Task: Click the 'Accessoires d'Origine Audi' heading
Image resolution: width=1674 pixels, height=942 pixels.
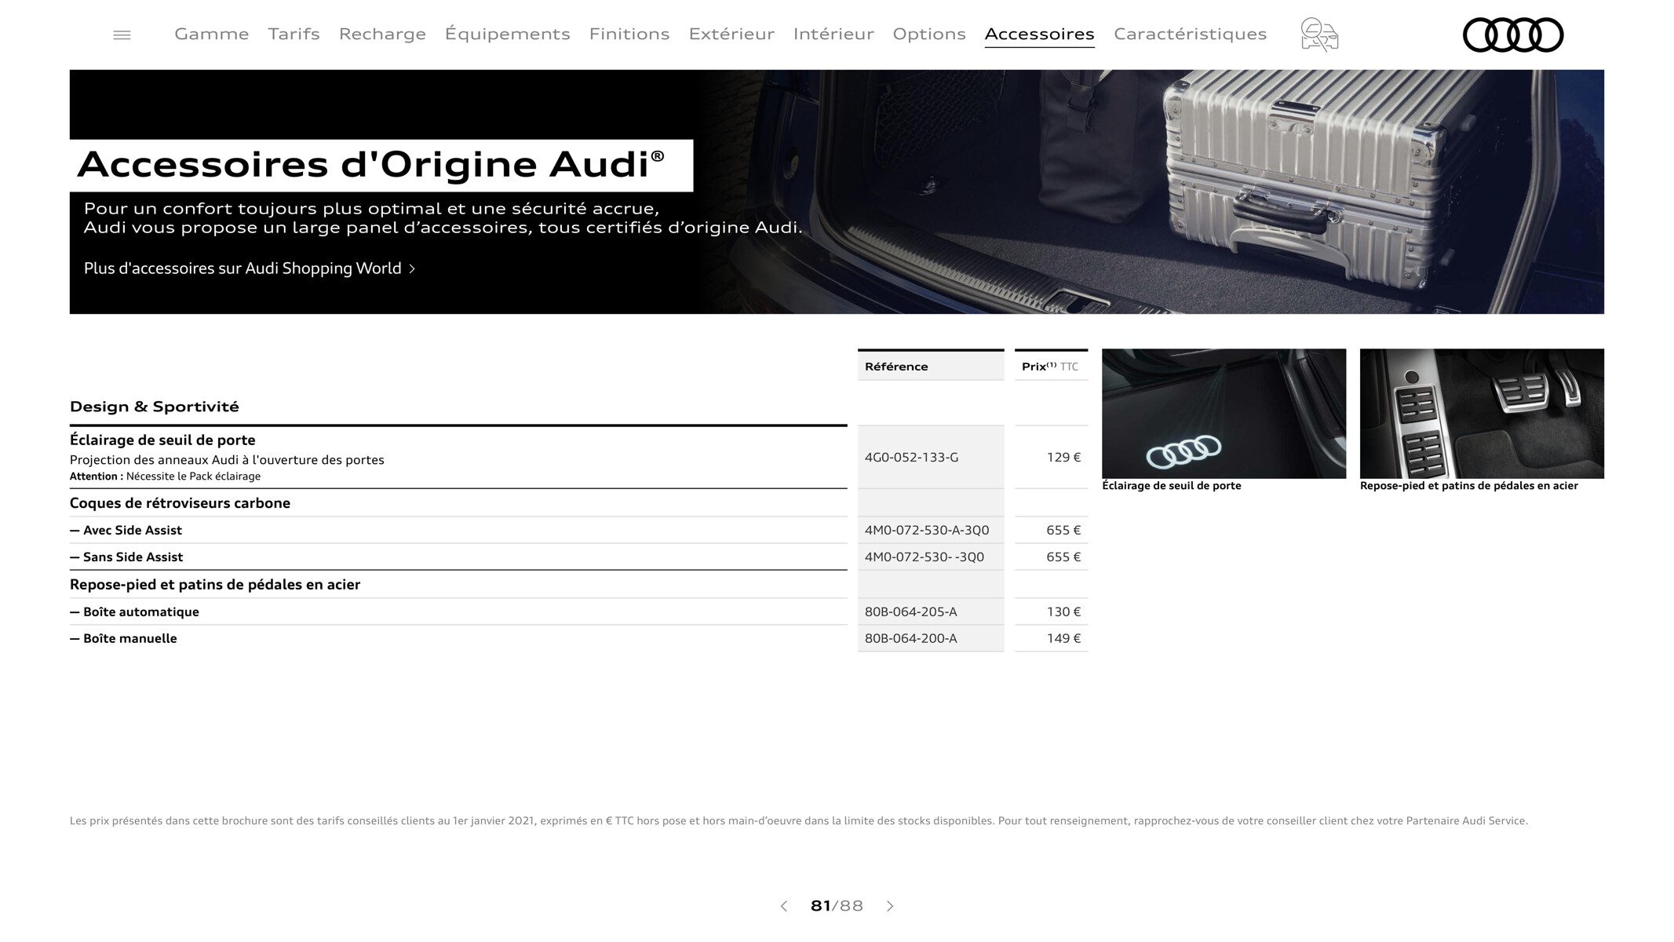Action: tap(371, 165)
